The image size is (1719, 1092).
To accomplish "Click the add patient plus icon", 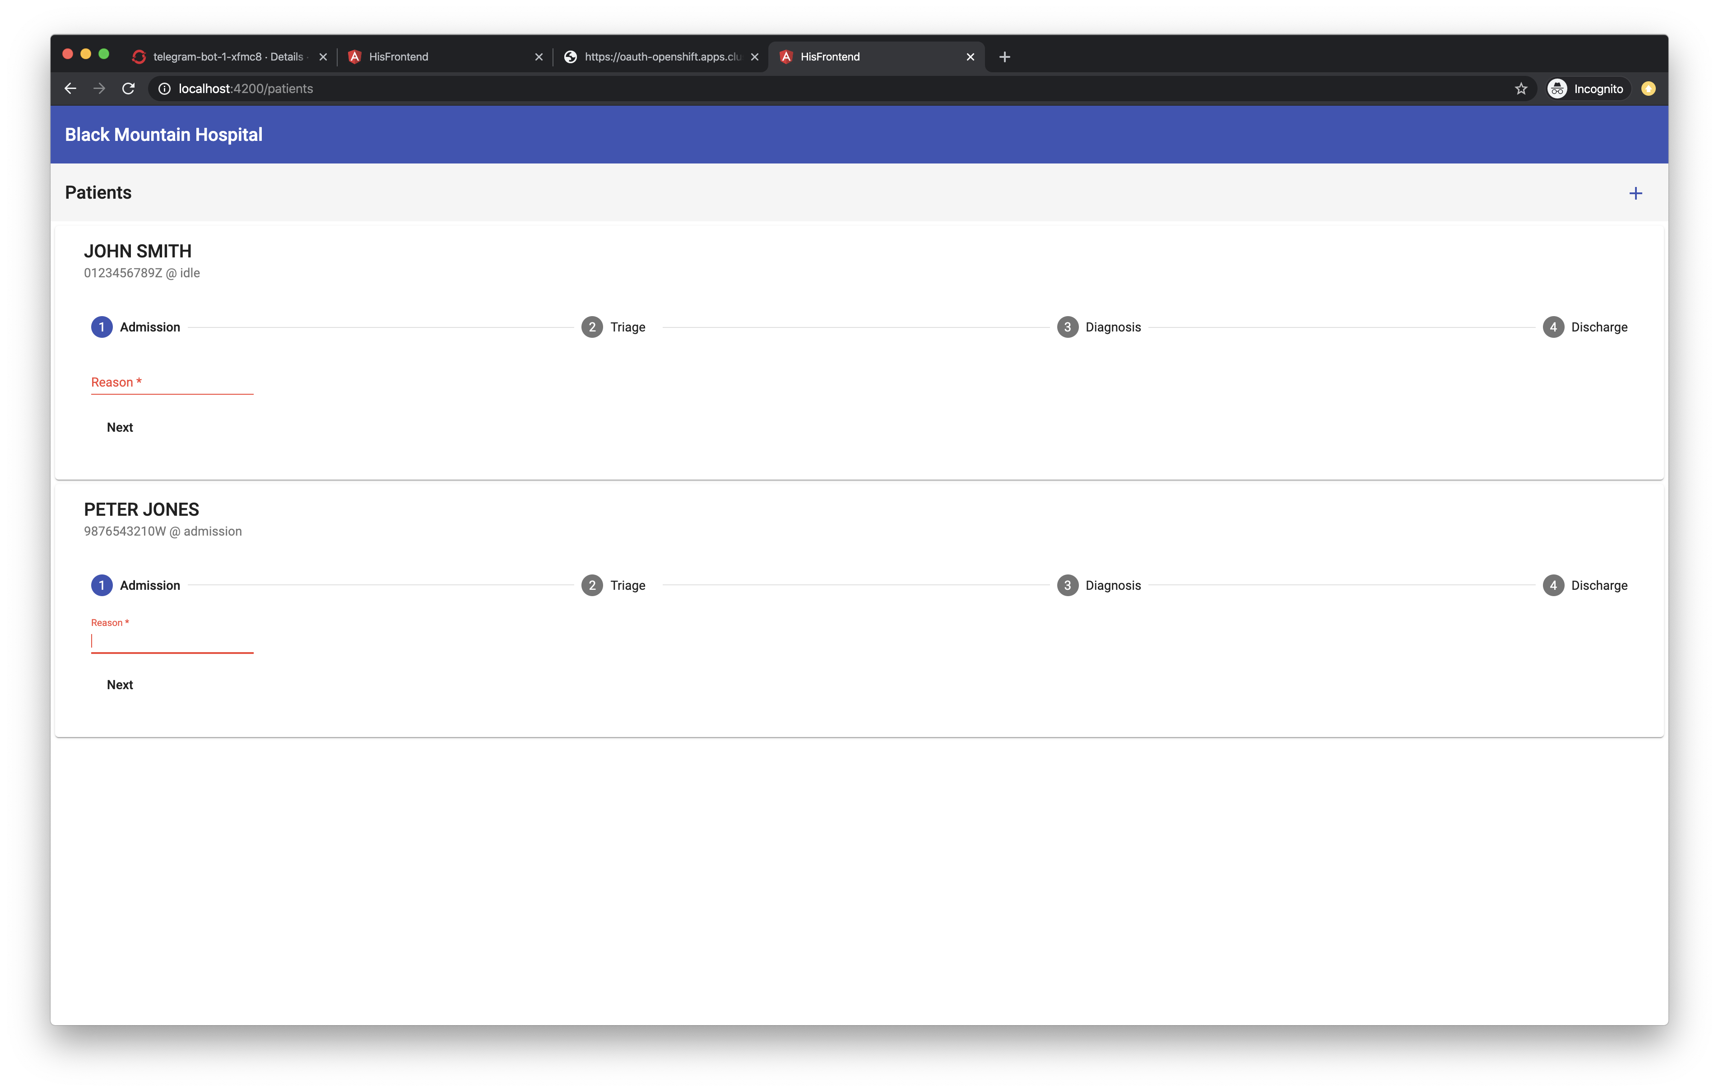I will pos(1636,193).
